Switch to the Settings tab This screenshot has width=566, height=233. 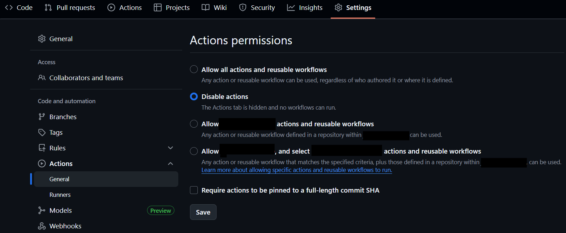[x=353, y=7]
